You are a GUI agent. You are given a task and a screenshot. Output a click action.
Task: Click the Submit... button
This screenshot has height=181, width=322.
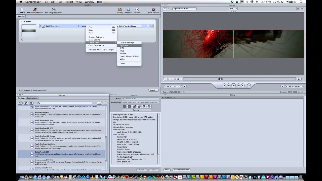(x=153, y=90)
